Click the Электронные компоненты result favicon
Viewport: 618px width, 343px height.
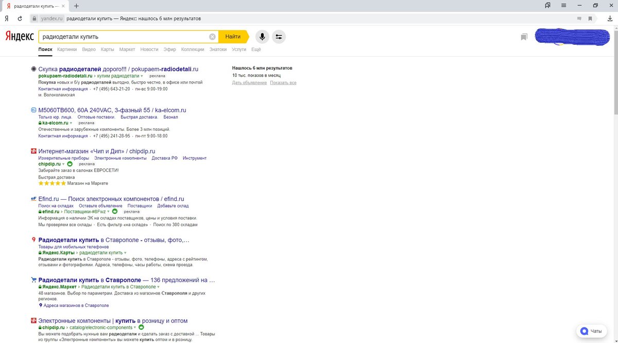point(33,320)
